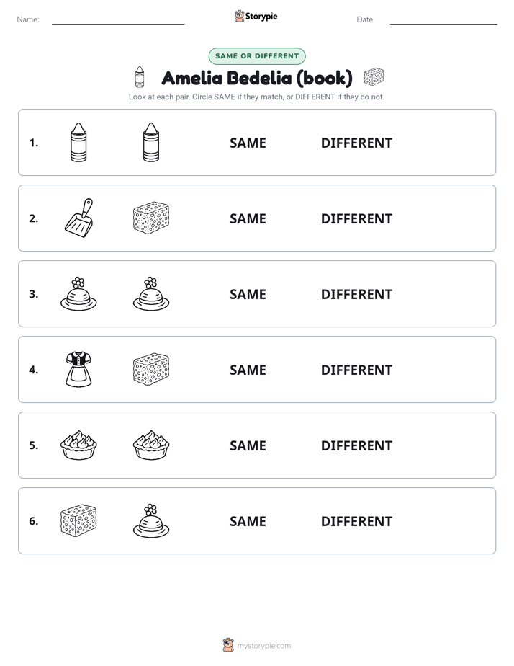514x666 pixels.
Task: Click the left crayon in row 1
Action: pos(78,142)
